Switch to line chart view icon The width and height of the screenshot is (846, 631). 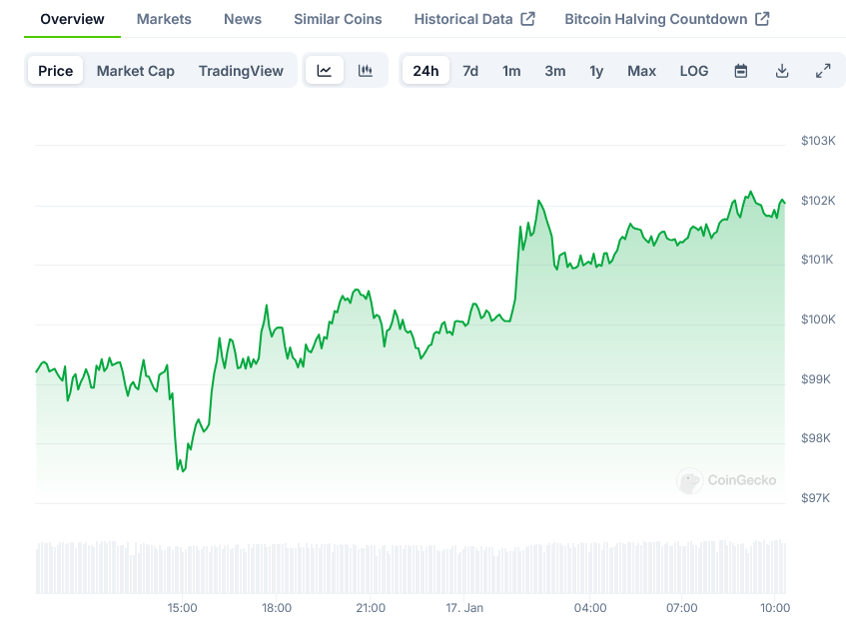point(325,71)
